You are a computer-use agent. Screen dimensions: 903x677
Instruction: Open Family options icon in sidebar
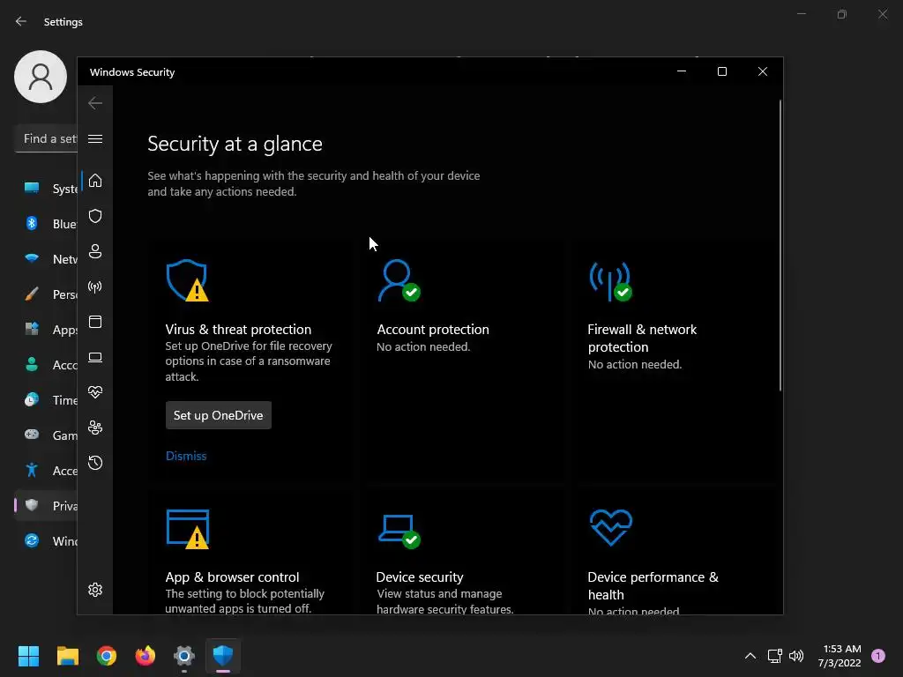(95, 428)
